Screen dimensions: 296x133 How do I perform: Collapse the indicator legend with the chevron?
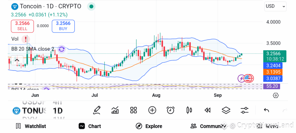(17, 60)
